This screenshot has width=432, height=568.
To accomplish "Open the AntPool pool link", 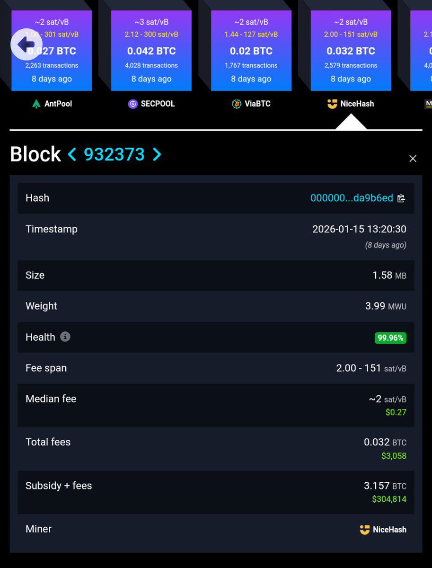I will [x=52, y=104].
